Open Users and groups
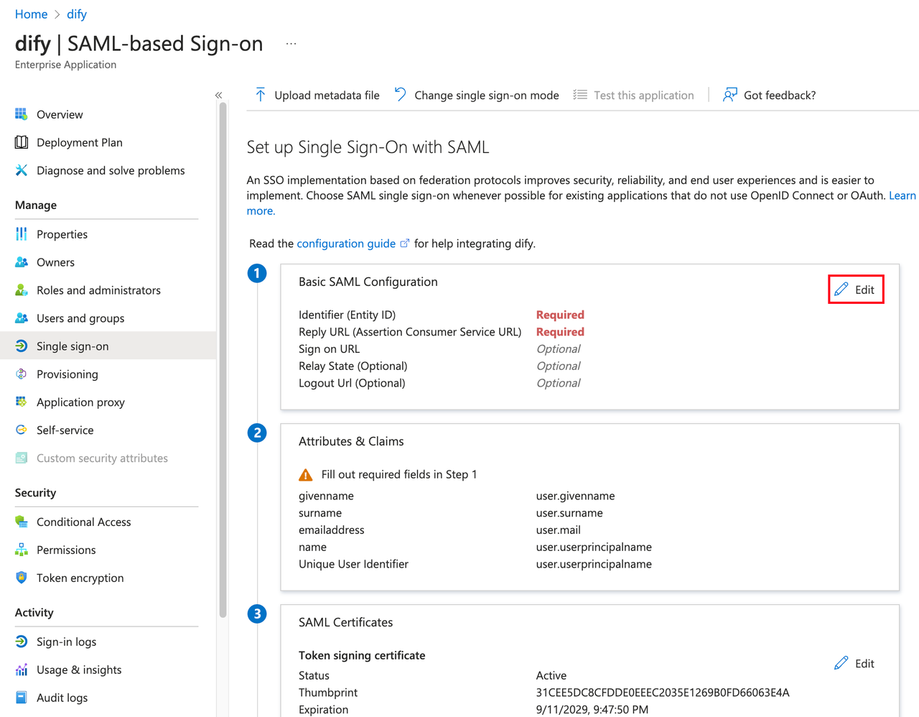Viewport: 919px width, 717px height. pyautogui.click(x=80, y=318)
